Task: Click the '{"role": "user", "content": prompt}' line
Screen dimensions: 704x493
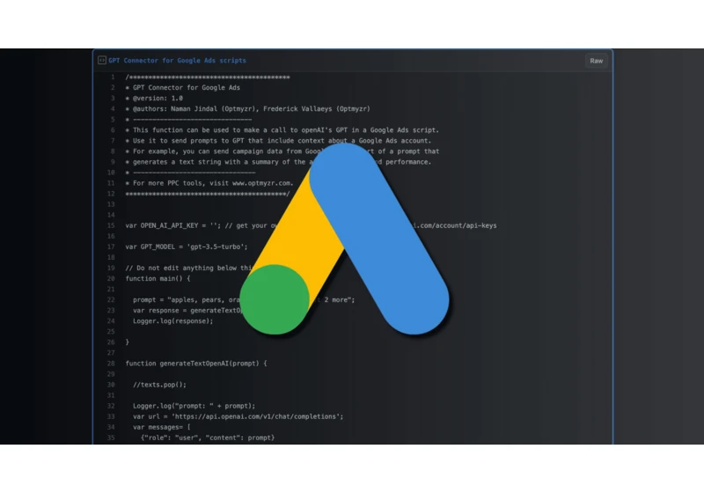Action: 208,438
